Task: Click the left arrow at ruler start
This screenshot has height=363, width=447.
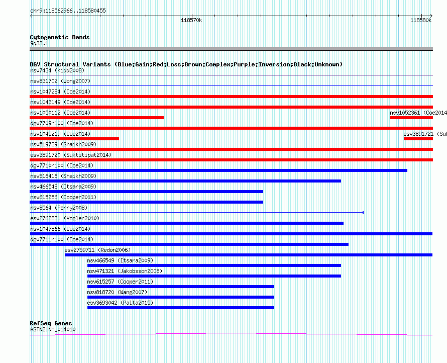Action: (31, 16)
